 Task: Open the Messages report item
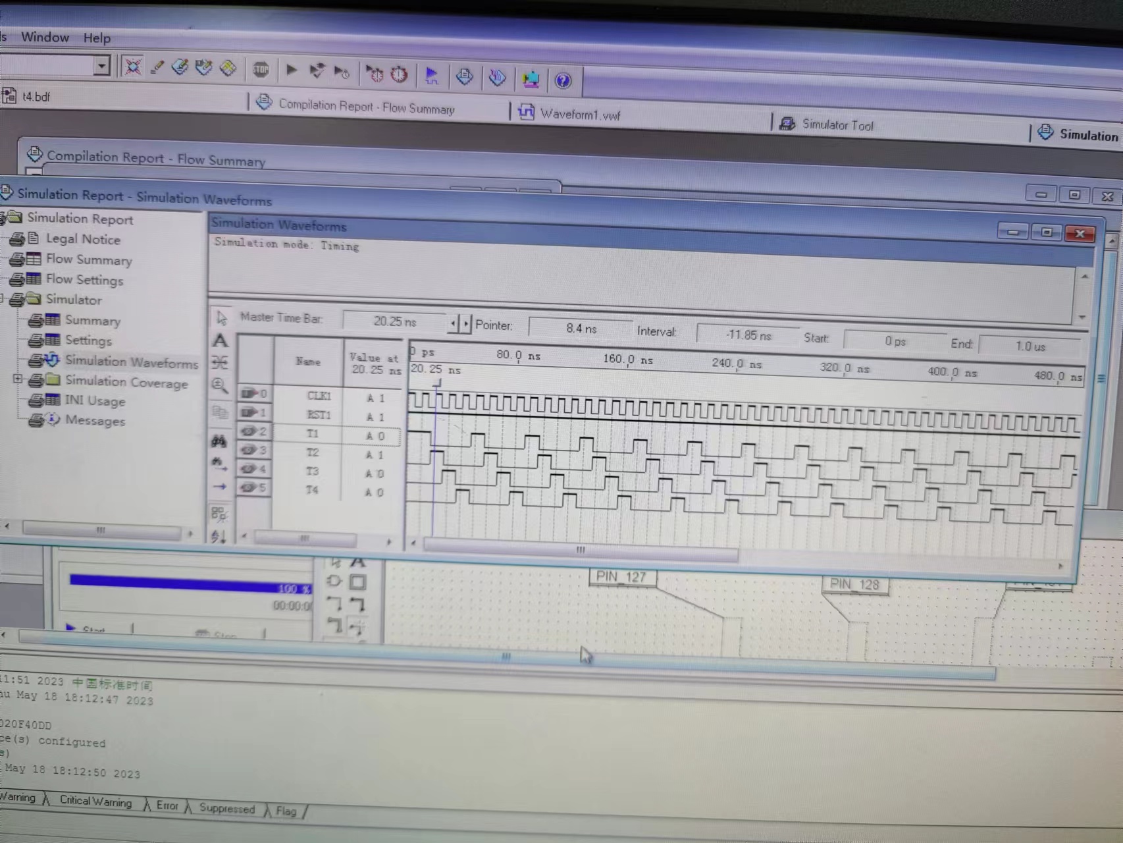95,420
